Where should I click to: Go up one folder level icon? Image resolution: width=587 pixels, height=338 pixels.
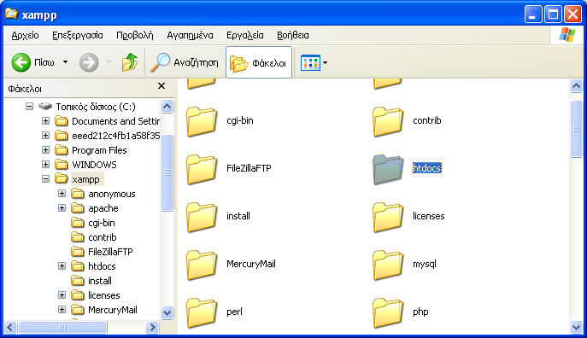130,62
